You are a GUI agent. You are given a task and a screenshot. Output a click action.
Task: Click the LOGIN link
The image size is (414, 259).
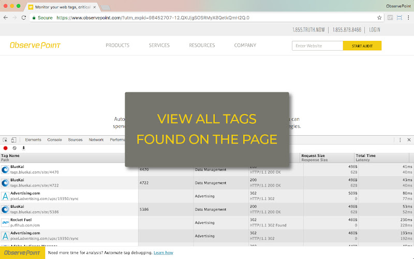375,30
